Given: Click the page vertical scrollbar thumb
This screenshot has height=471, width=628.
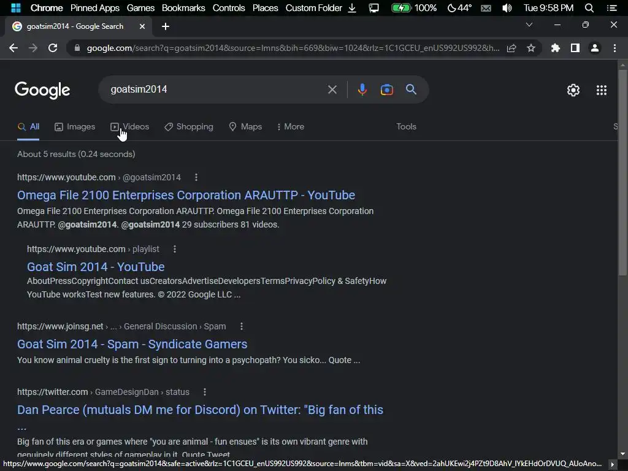Looking at the screenshot, I should (622, 172).
